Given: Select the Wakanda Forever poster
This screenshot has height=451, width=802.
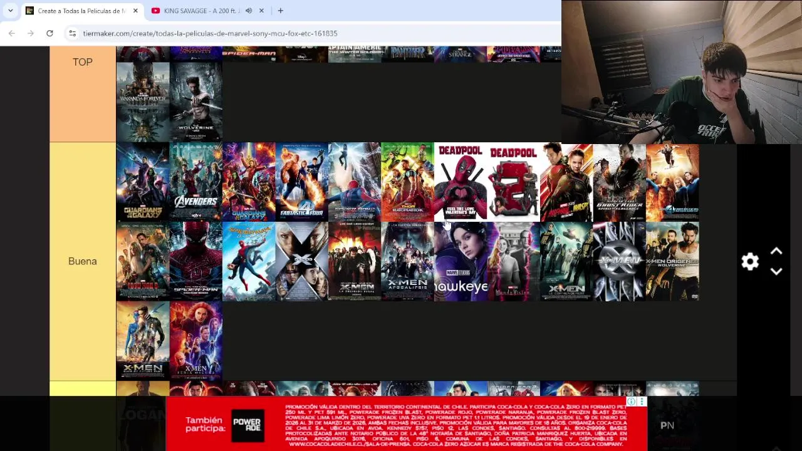Looking at the screenshot, I should click(x=143, y=102).
